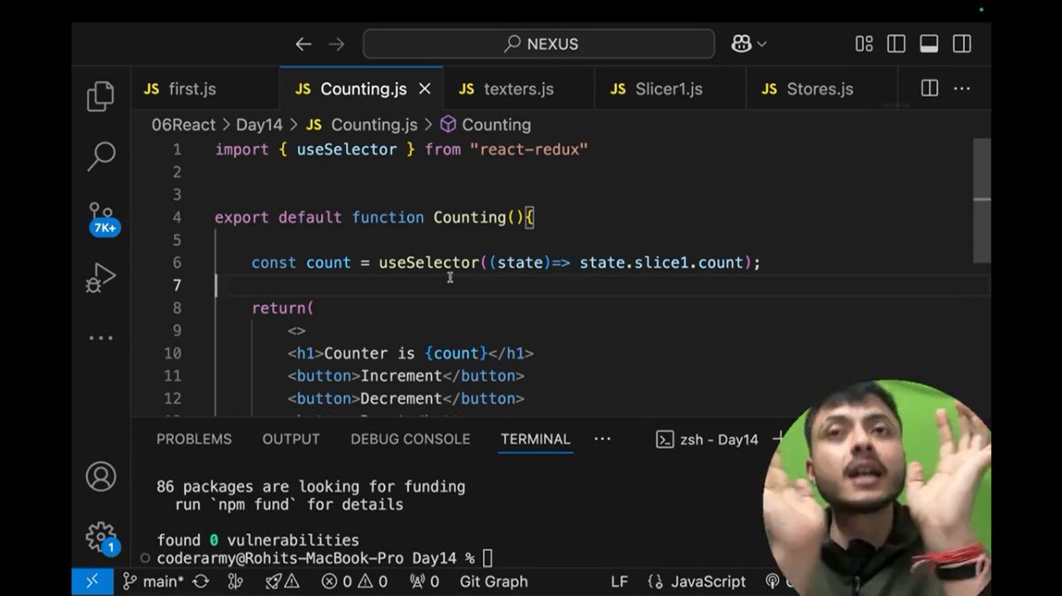Open the Stores.js tab
This screenshot has width=1062, height=596.
click(x=820, y=89)
